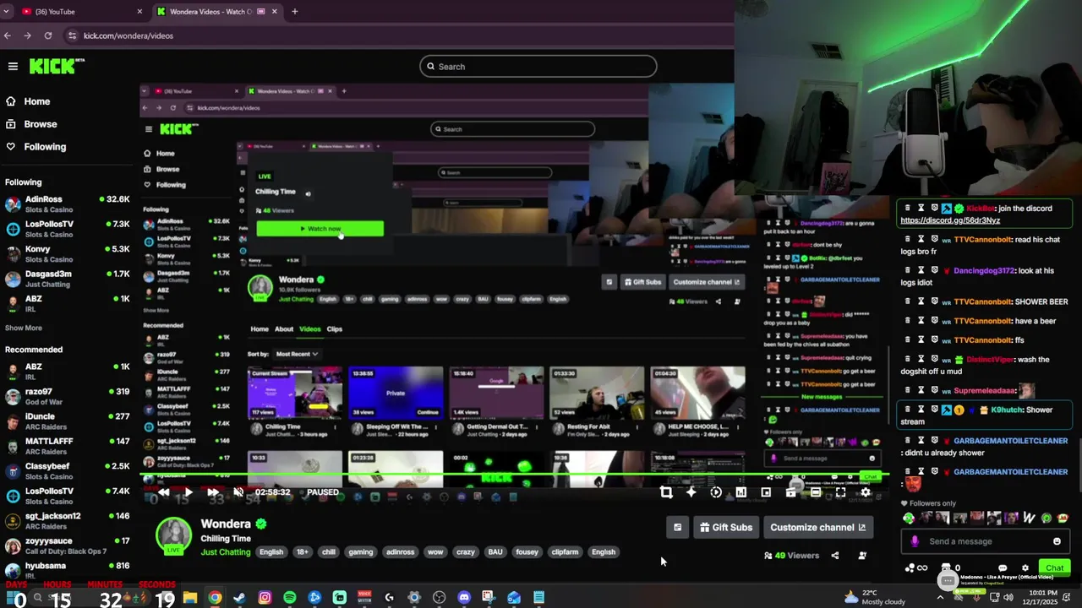Open File Explorer from taskbar
Viewport: 1082px width, 608px height.
tap(190, 598)
